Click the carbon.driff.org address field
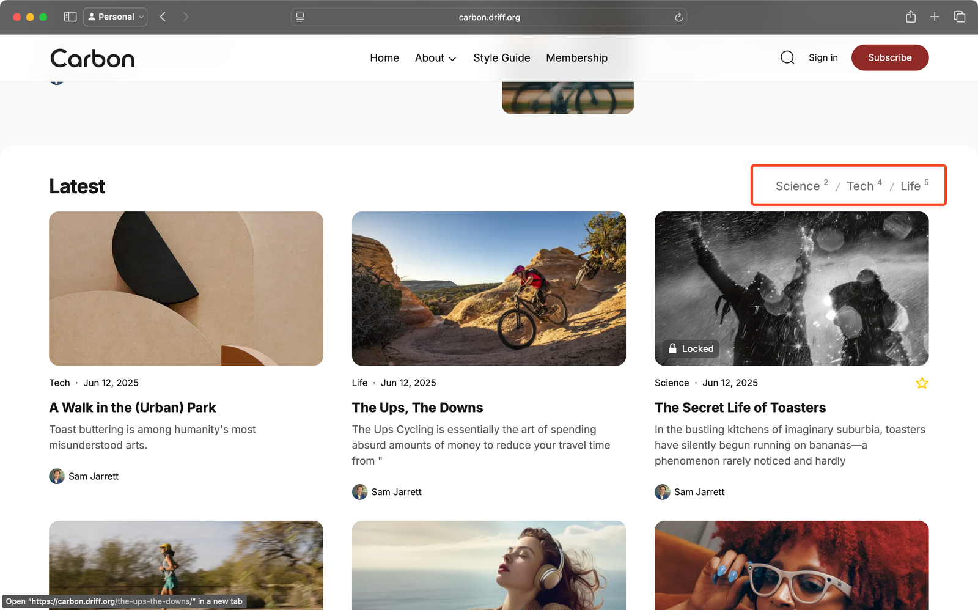Viewport: 978px width, 610px height. tap(489, 17)
